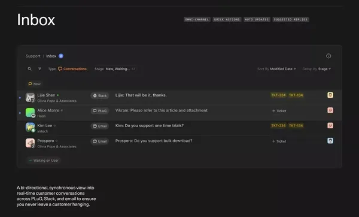Click the PLuG channel tag
The width and height of the screenshot is (359, 217).
coord(99,111)
